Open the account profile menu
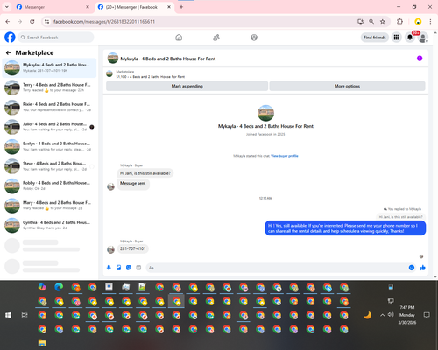 [x=423, y=38]
